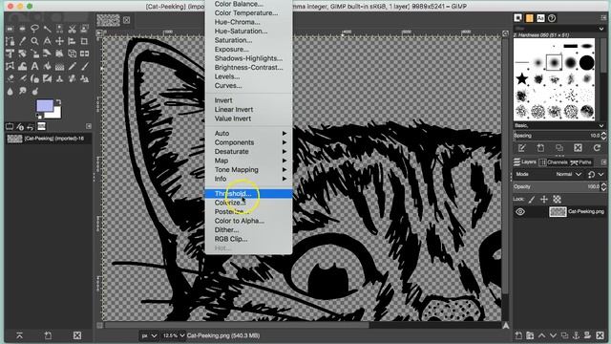Lower the layer one step
611x344 pixels.
[553, 335]
